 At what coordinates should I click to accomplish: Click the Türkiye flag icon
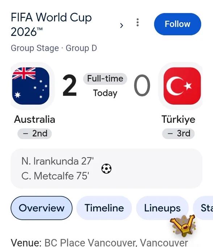(182, 86)
